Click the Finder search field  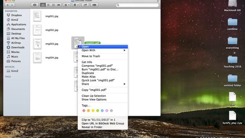pyautogui.click(x=137, y=5)
